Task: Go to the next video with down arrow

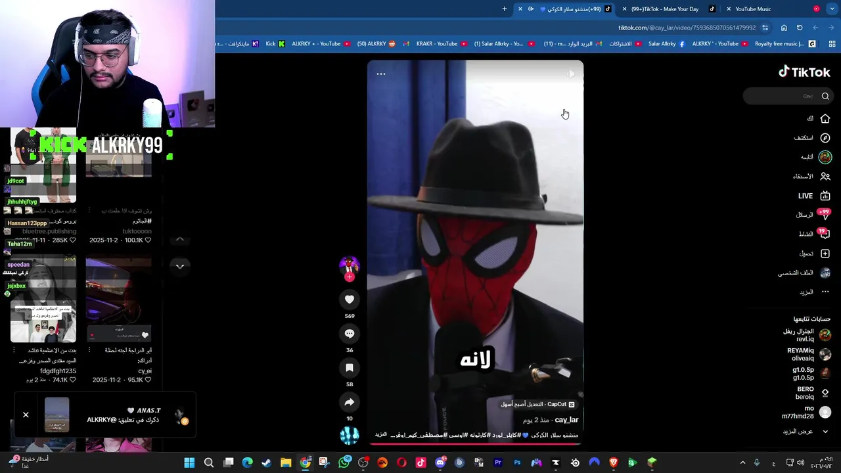Action: (x=179, y=266)
